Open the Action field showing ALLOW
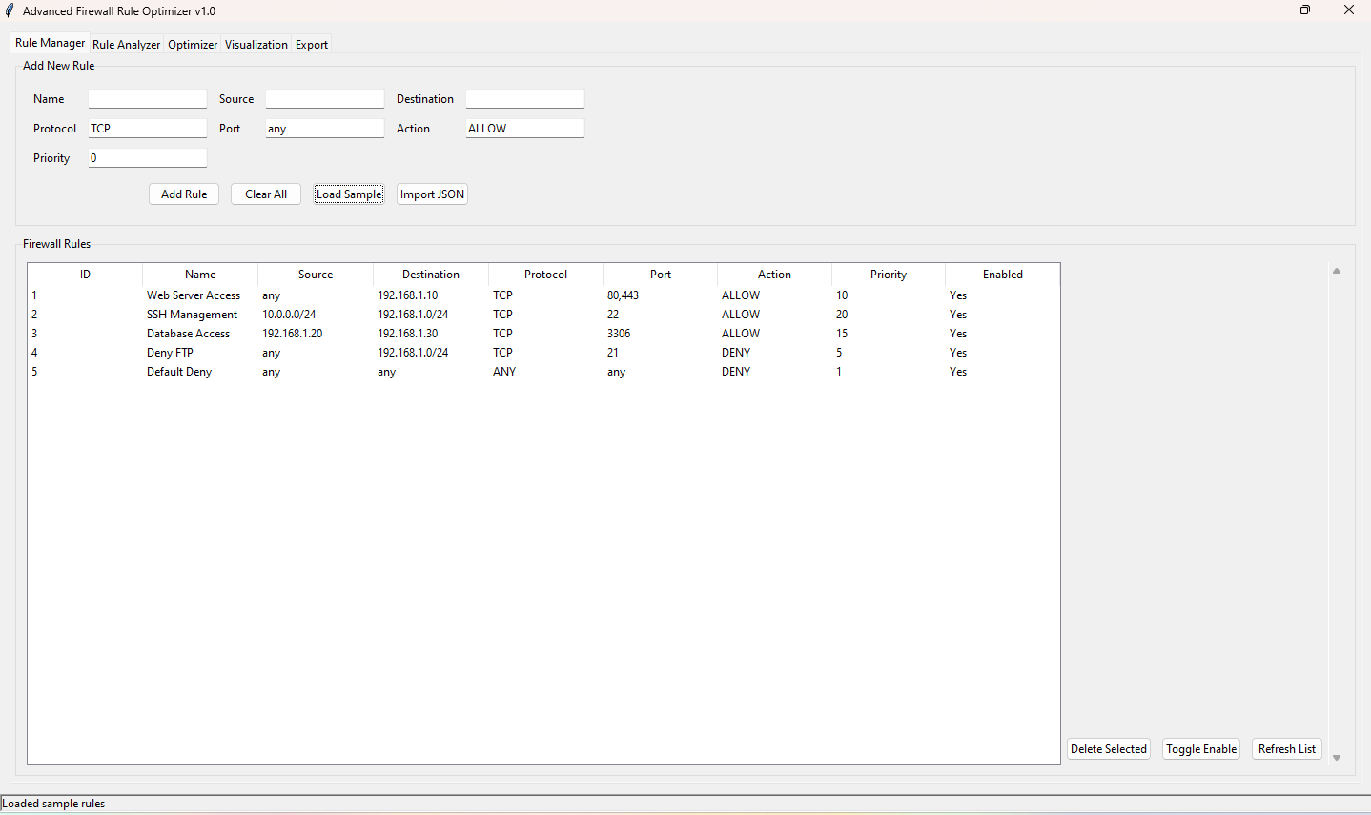Image resolution: width=1371 pixels, height=815 pixels. (x=524, y=129)
